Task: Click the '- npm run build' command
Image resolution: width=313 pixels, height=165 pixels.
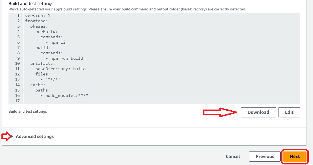Action: click(64, 58)
